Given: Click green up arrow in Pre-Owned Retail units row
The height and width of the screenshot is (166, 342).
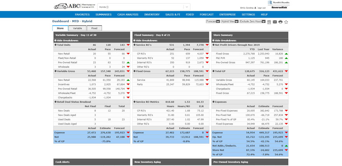Looking at the screenshot, I should point(128,62).
